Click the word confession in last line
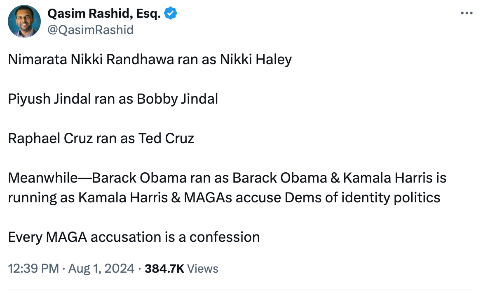Viewport: 483px width, 292px height. pos(225,237)
